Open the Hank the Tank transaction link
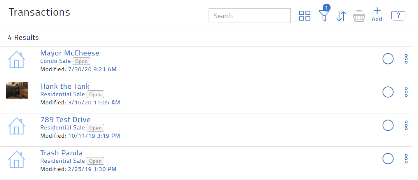 point(65,86)
